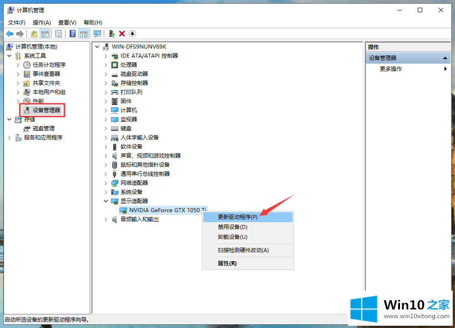Collapse the WIN-DFS9NUNV69K computer node
Screen dimensions: 455x328
click(97, 47)
